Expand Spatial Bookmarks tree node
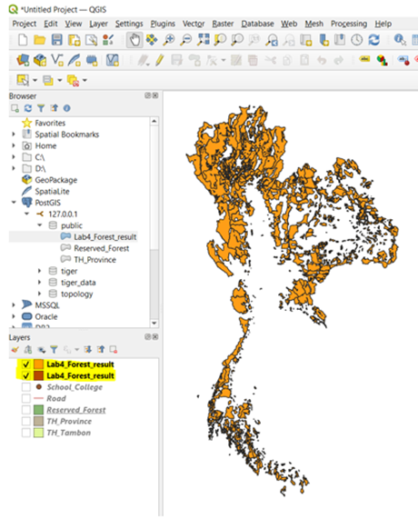The width and height of the screenshot is (418, 529). 14,135
